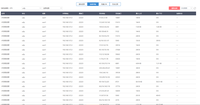200x105 pixels.
Task: Switch to the 基础信息 tab
Action: tap(82, 4)
